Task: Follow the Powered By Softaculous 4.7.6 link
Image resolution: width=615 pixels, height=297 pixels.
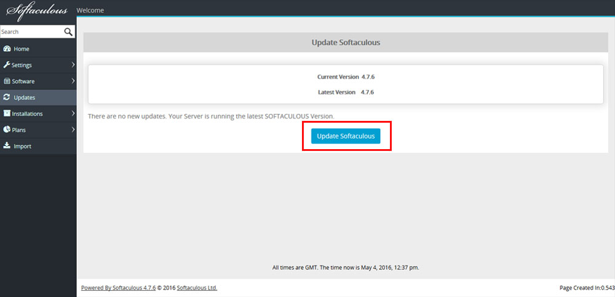Action: (x=119, y=288)
